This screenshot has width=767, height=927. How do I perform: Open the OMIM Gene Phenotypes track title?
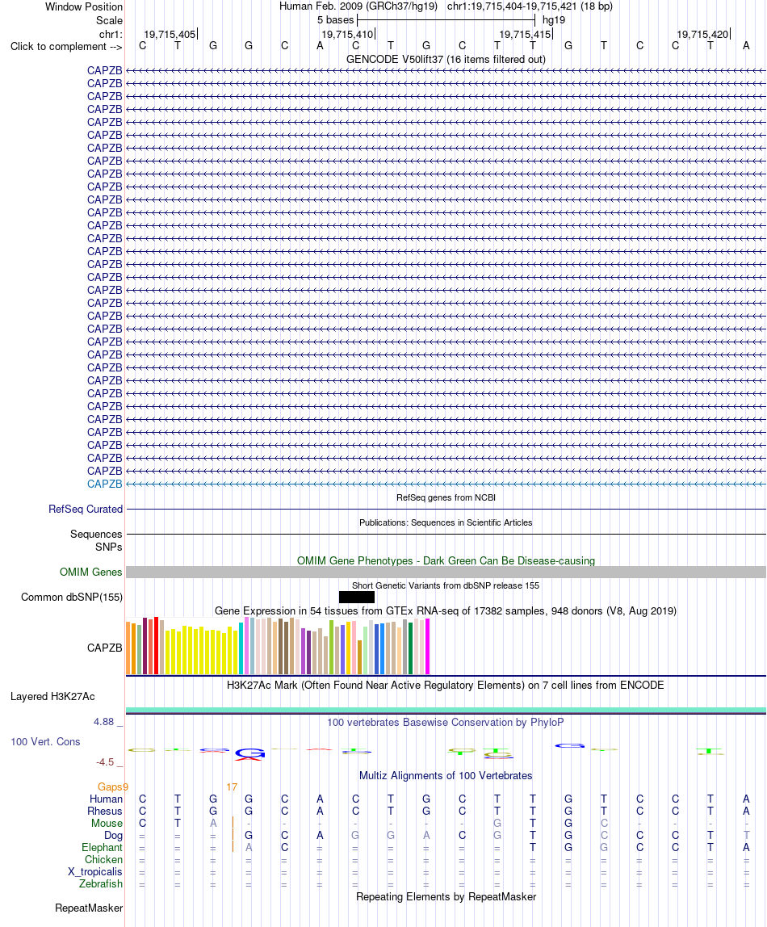pyautogui.click(x=446, y=560)
